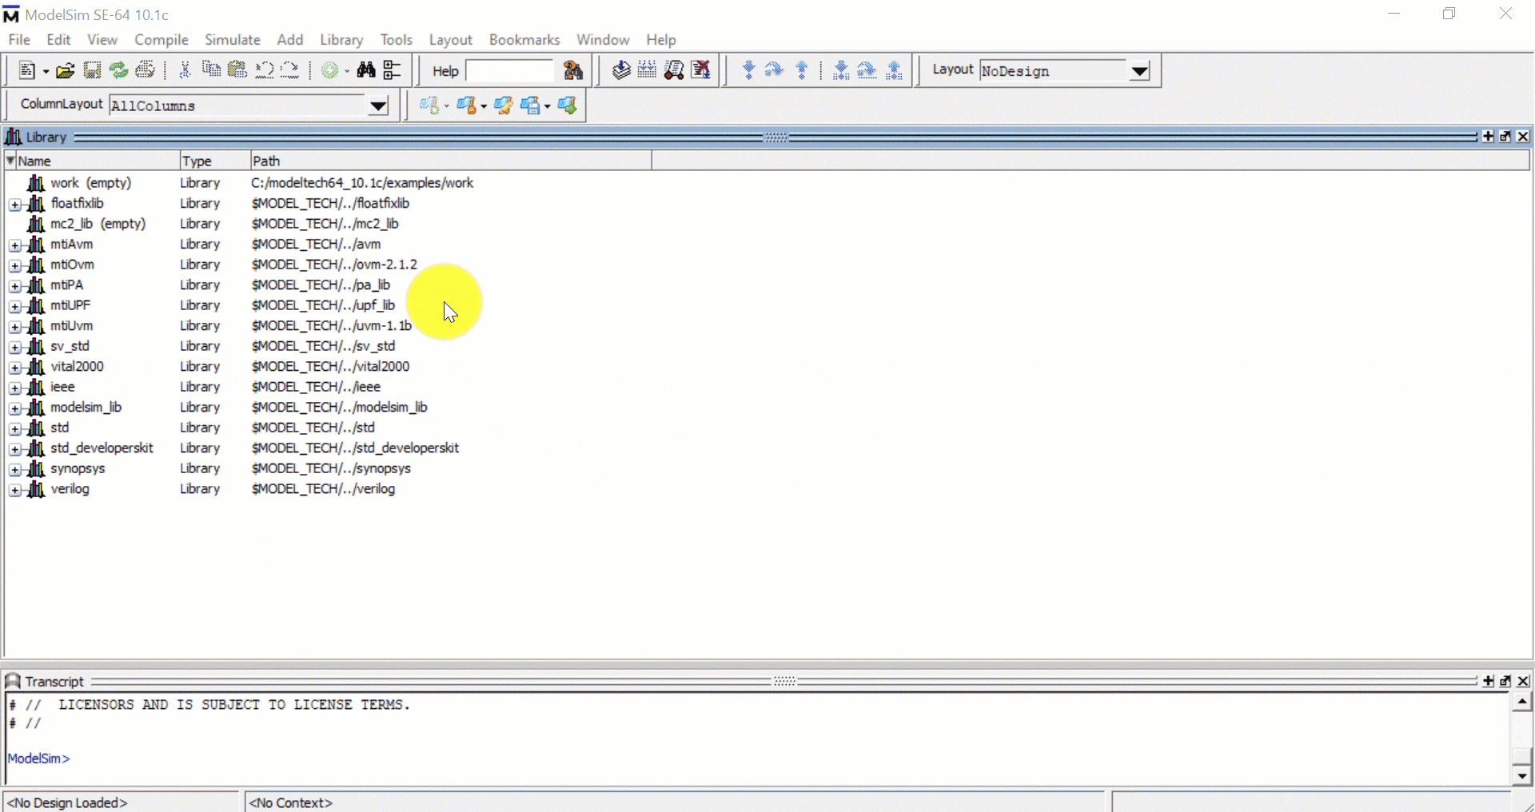Click the rightmost icon in the ColumnLayout toolbar row

click(568, 105)
